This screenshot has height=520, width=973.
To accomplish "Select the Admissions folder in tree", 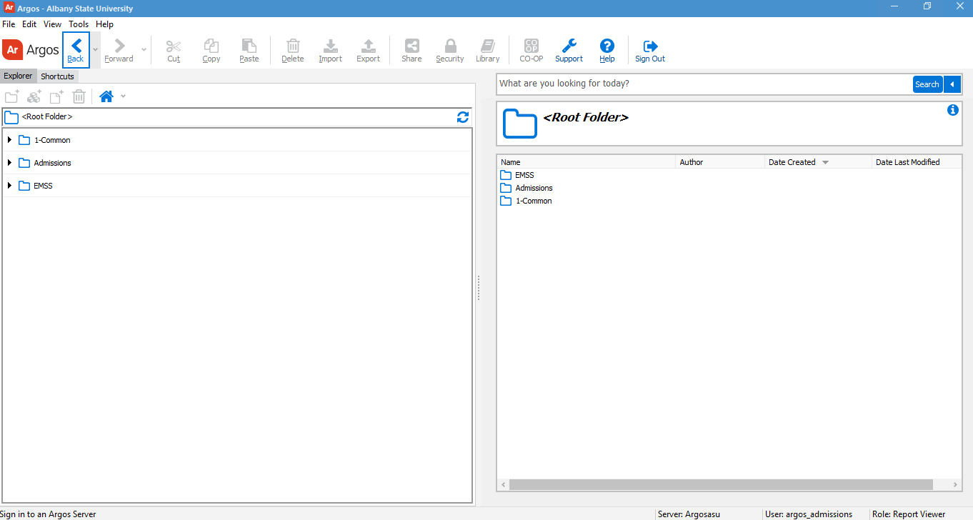I will click(x=52, y=163).
